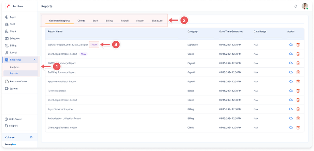Switch to the Generated Reports tab

[x=59, y=20]
